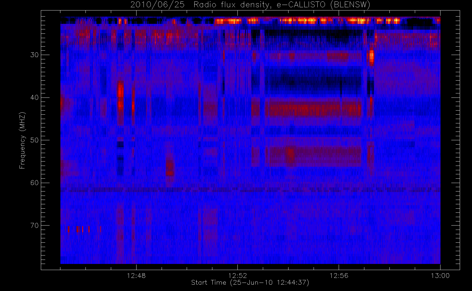Select the 70 MHz tick label
Screen dimensions: 472x291
coord(34,225)
